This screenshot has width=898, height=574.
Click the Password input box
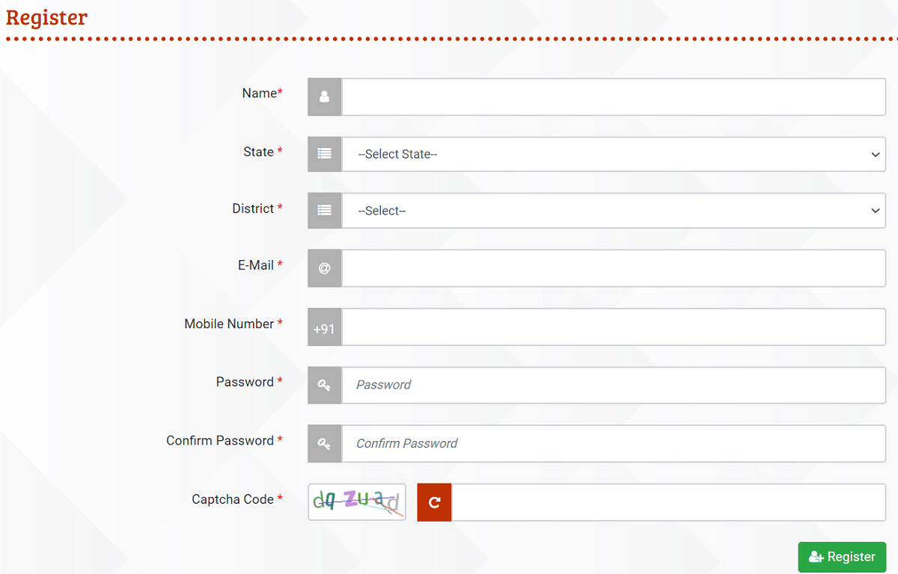coord(614,386)
